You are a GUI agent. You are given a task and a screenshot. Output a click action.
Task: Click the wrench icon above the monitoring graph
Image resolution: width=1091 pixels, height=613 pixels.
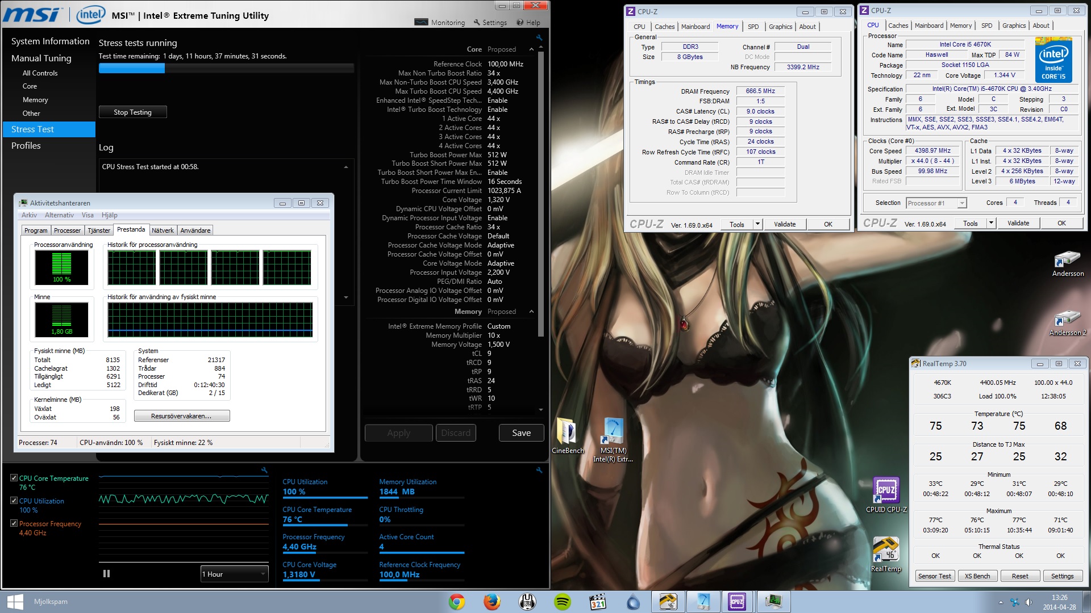pos(264,471)
